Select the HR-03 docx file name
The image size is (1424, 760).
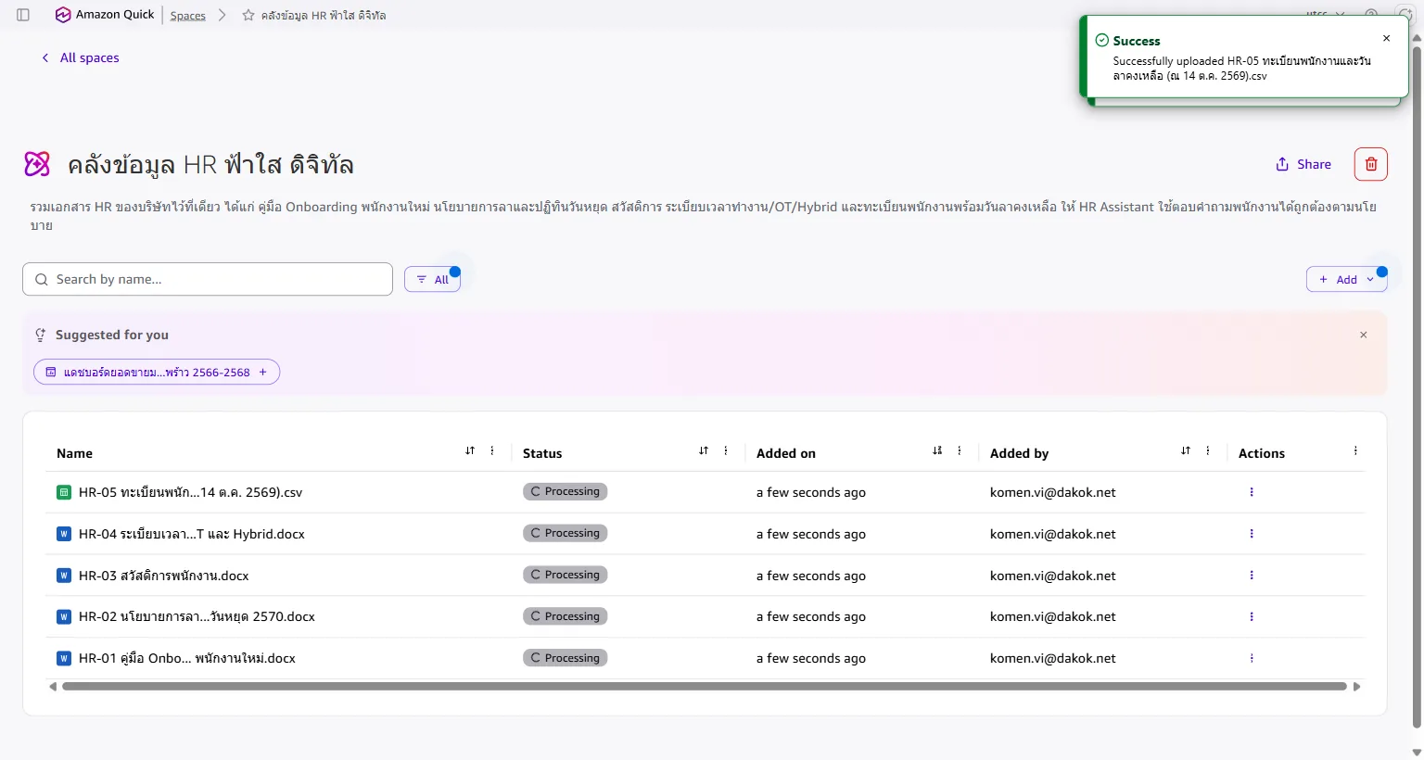tap(164, 576)
